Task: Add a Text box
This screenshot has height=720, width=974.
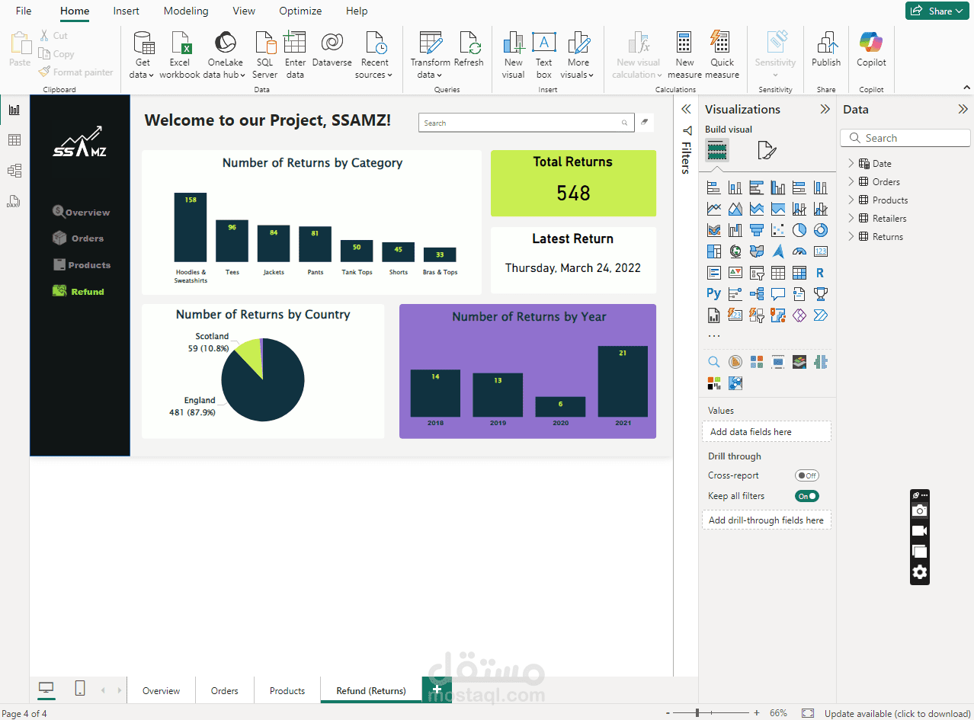Action: coord(543,55)
